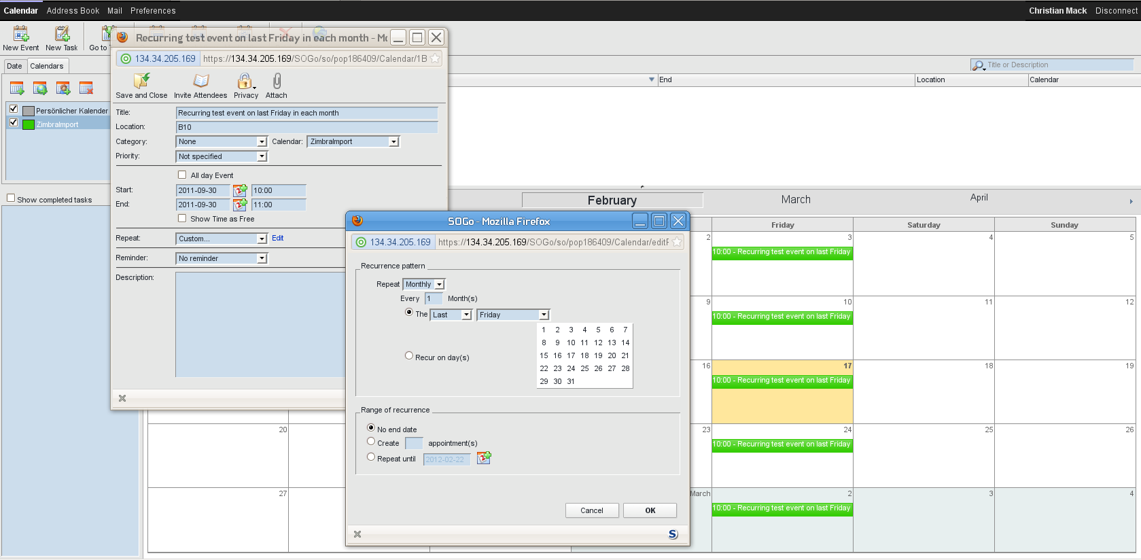Open the Invite Attendees tool
1141x560 pixels.
point(200,82)
